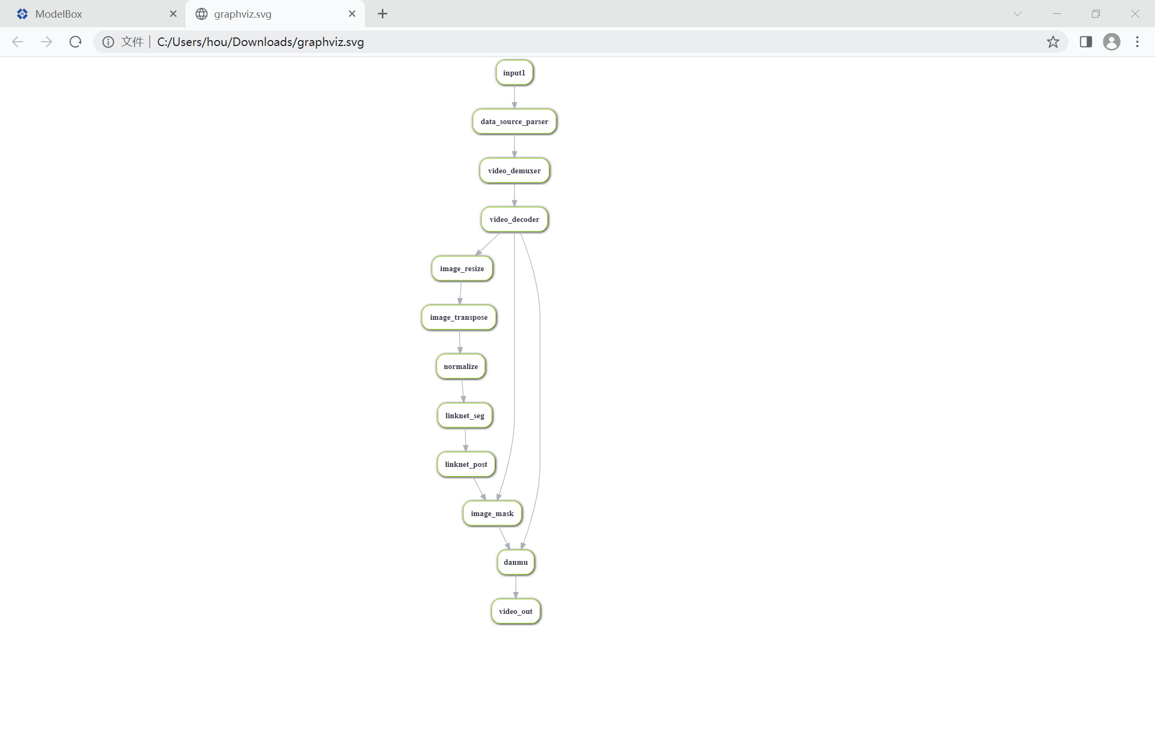Image resolution: width=1155 pixels, height=738 pixels.
Task: Select the image_transpose node
Action: [x=459, y=317]
